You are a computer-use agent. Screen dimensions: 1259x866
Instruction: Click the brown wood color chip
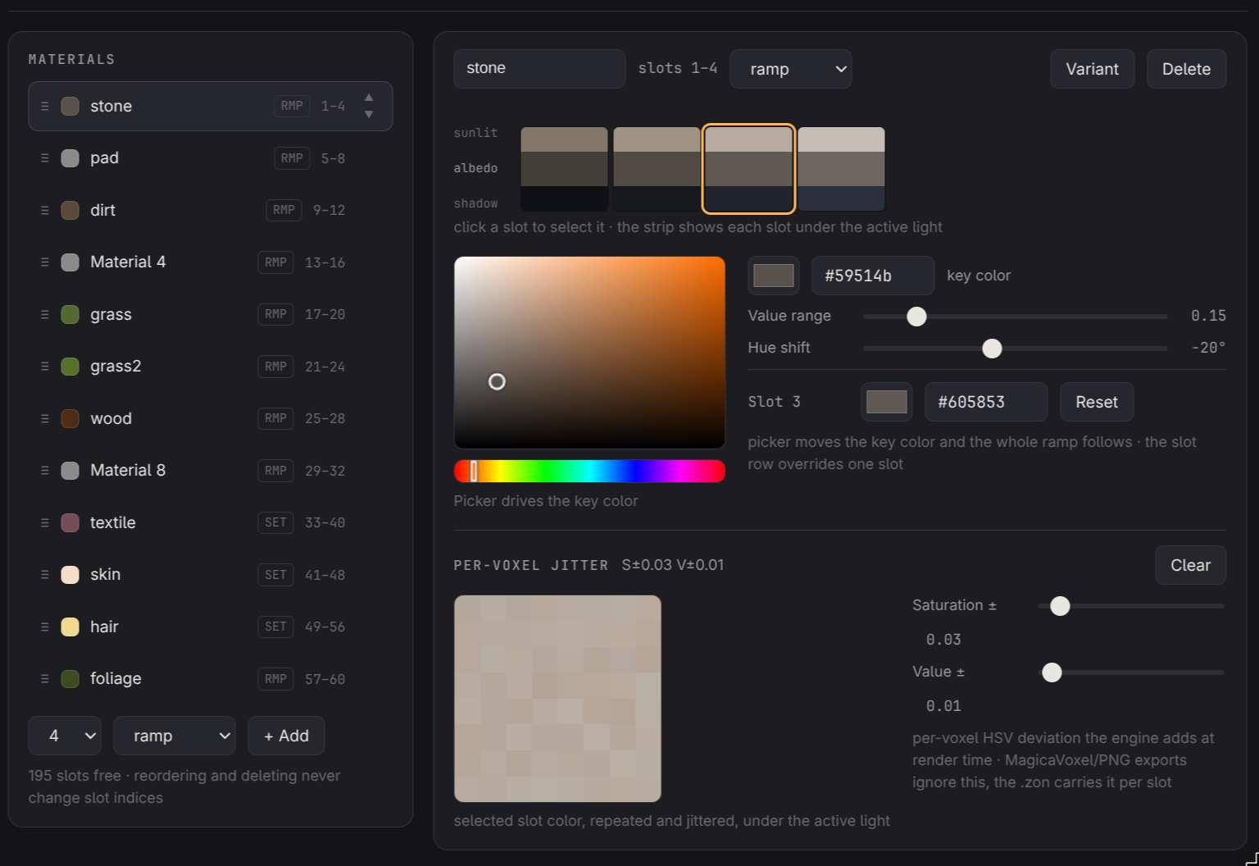70,419
